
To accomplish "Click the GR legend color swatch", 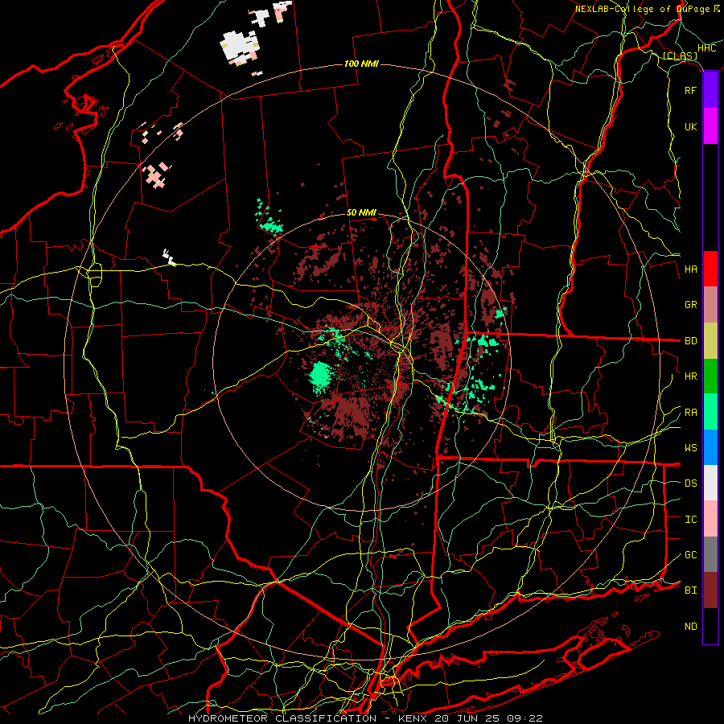I will click(x=710, y=305).
